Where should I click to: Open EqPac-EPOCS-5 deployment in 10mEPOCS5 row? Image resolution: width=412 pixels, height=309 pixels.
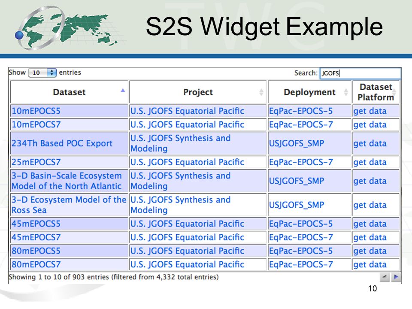[301, 111]
